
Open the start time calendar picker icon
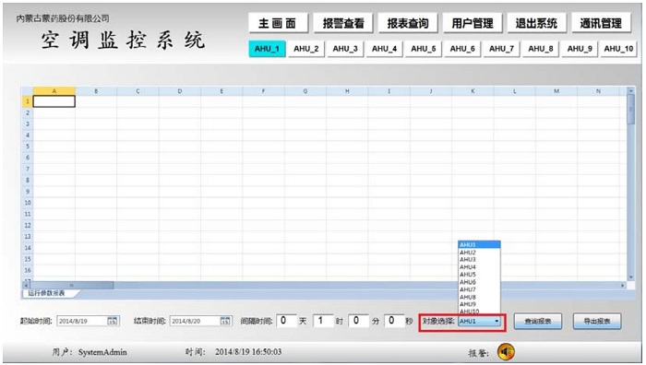[112, 321]
